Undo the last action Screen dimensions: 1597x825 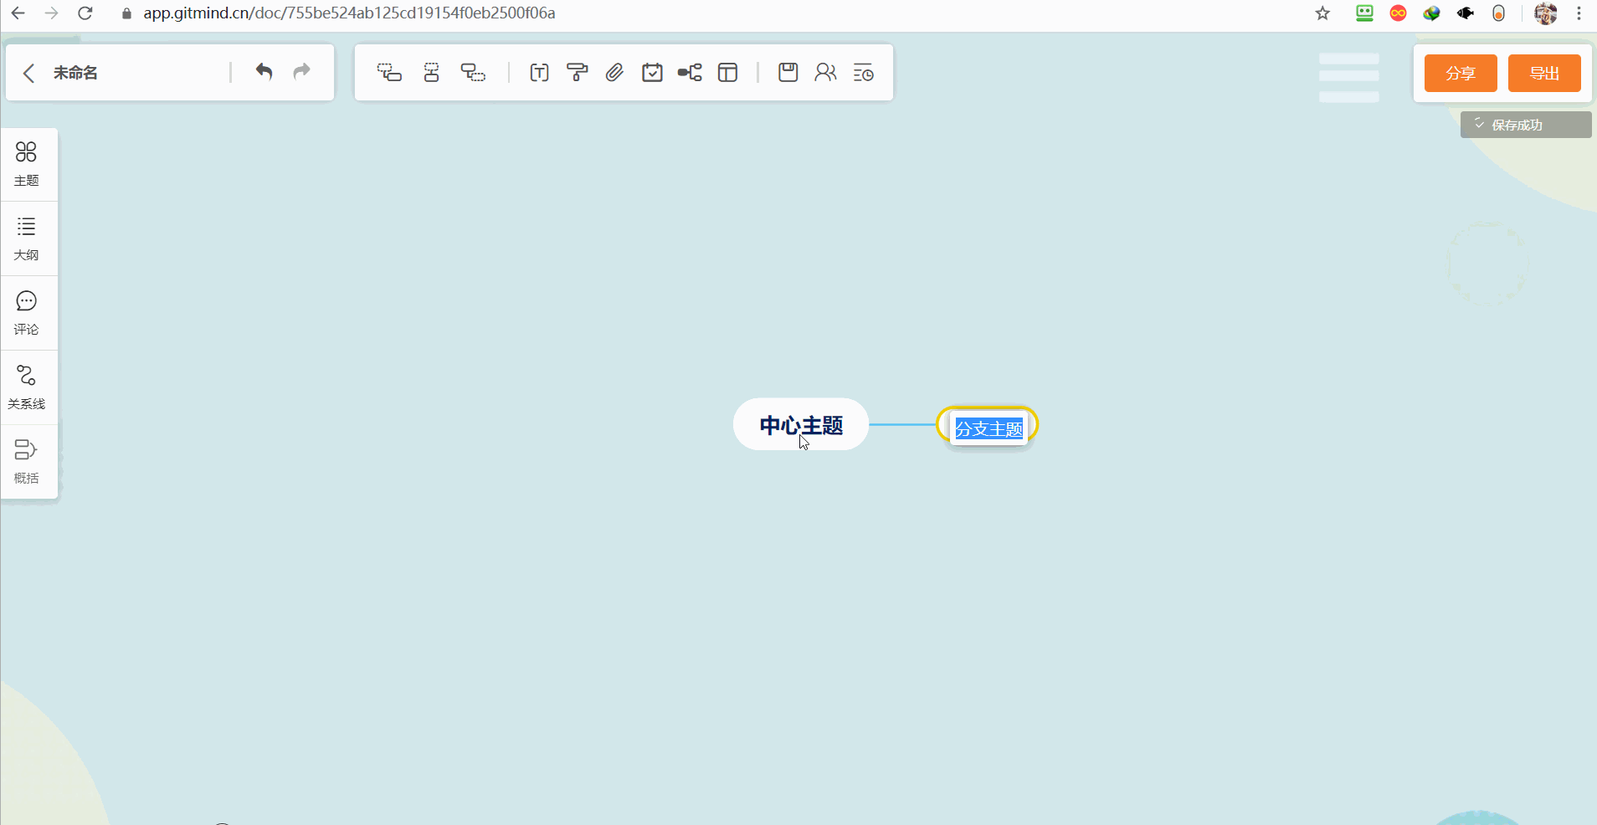tap(264, 72)
